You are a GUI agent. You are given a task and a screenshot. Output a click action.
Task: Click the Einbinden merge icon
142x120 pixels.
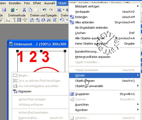tap(72, 17)
